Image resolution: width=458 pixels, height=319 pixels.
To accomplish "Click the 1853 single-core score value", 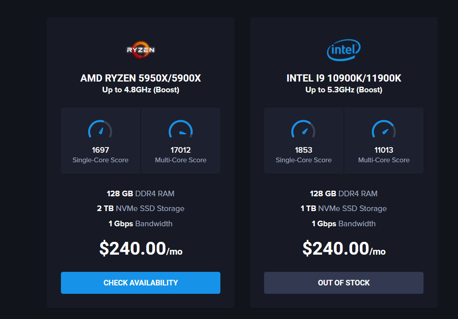I will point(303,150).
